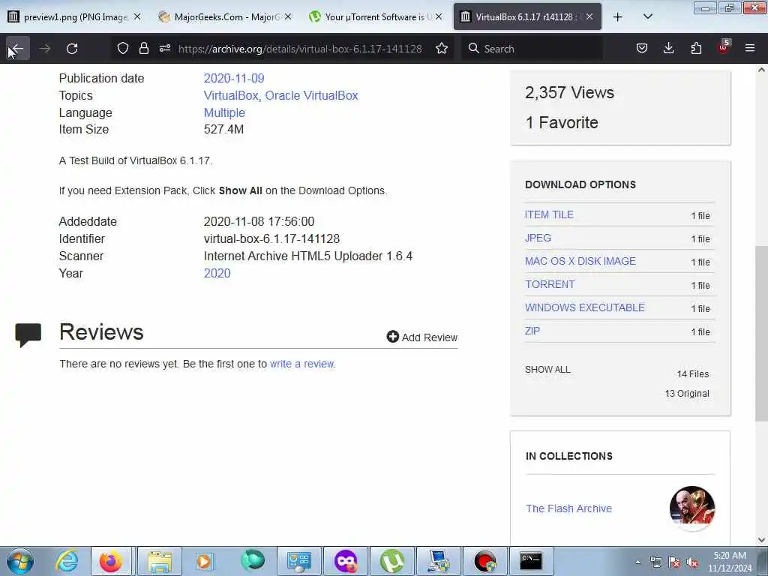Download the JPEG file option
The height and width of the screenshot is (576, 768).
click(x=538, y=238)
